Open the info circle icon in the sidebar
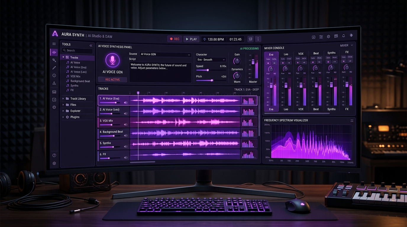Screen dimensions: 407x227 [x=54, y=75]
